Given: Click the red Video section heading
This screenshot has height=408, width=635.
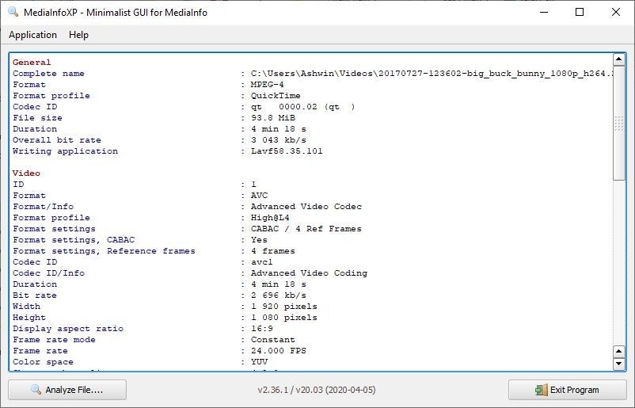Looking at the screenshot, I should [x=26, y=173].
